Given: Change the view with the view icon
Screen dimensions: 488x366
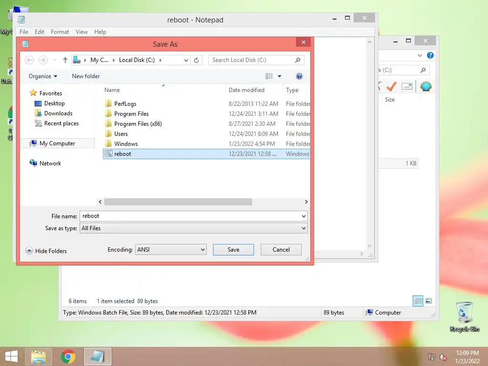Looking at the screenshot, I should tap(269, 76).
